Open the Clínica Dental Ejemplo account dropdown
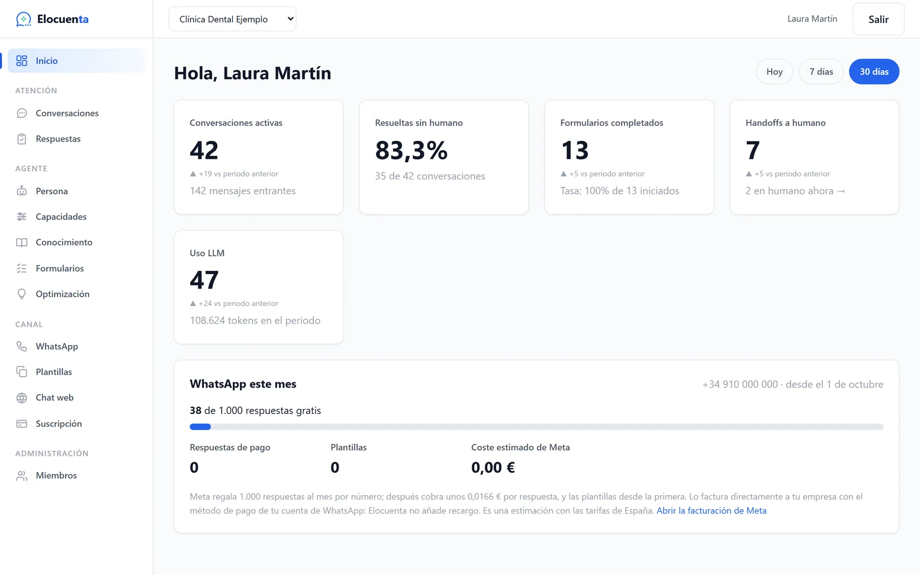The height and width of the screenshot is (575, 920). pos(232,19)
